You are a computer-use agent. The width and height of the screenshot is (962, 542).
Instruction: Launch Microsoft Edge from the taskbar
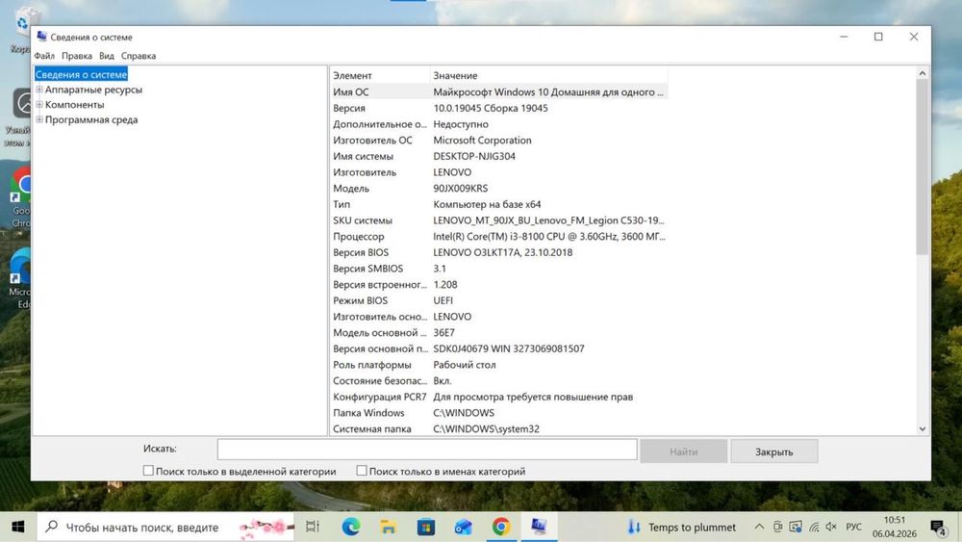[351, 527]
